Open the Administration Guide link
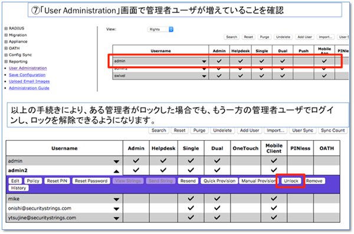This screenshot has height=234, width=354. tap(29, 88)
